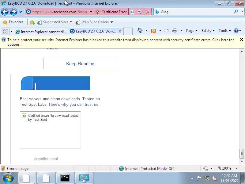Image resolution: width=245 pixels, height=184 pixels.
Task: Open a new blank tab
Action: click(128, 32)
